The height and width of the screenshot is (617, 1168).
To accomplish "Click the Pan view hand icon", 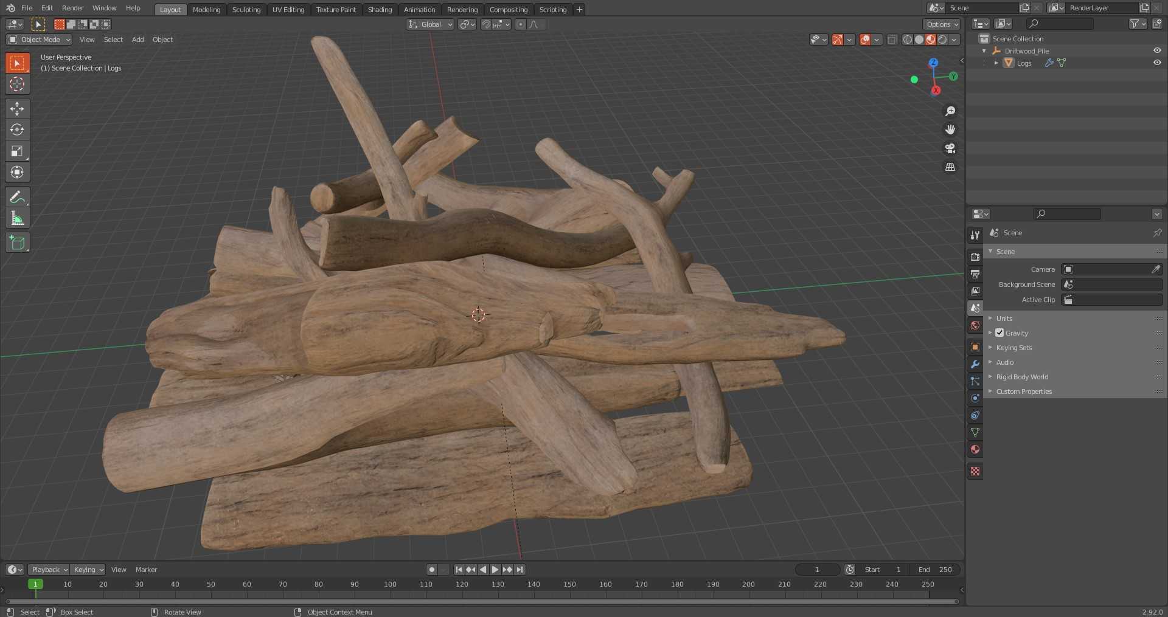I will coord(950,129).
